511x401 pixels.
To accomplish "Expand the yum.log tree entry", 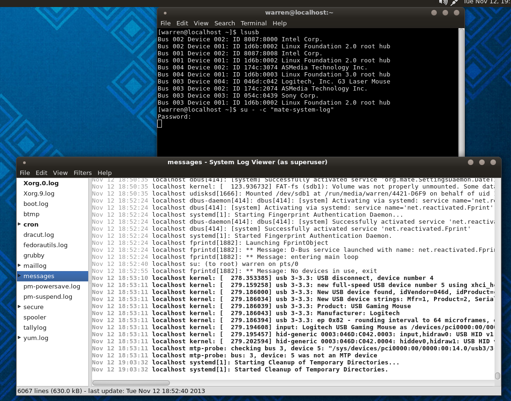I will coord(19,338).
